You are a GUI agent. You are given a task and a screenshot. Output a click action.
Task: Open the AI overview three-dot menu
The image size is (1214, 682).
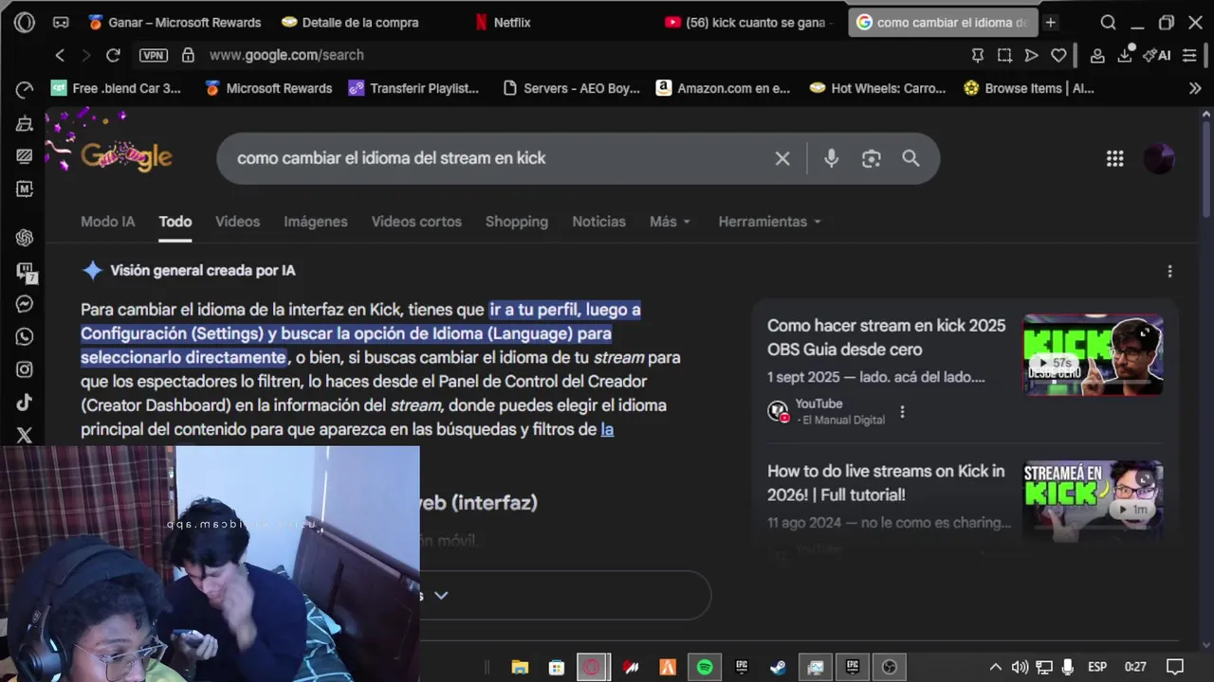click(1169, 271)
